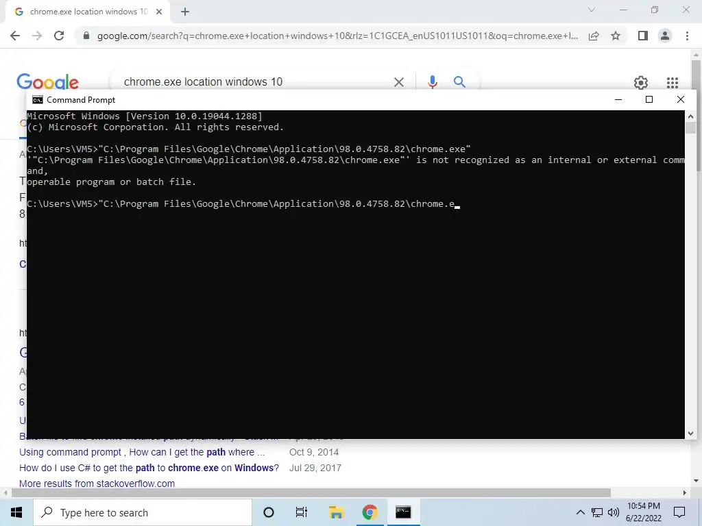Image resolution: width=702 pixels, height=526 pixels.
Task: Click 'operable program or batch file.' line
Action: pos(112,182)
